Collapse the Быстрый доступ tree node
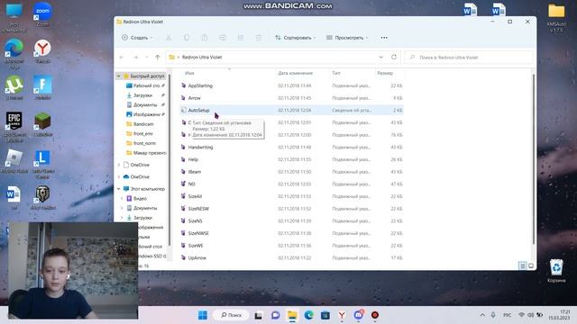 click(x=119, y=76)
